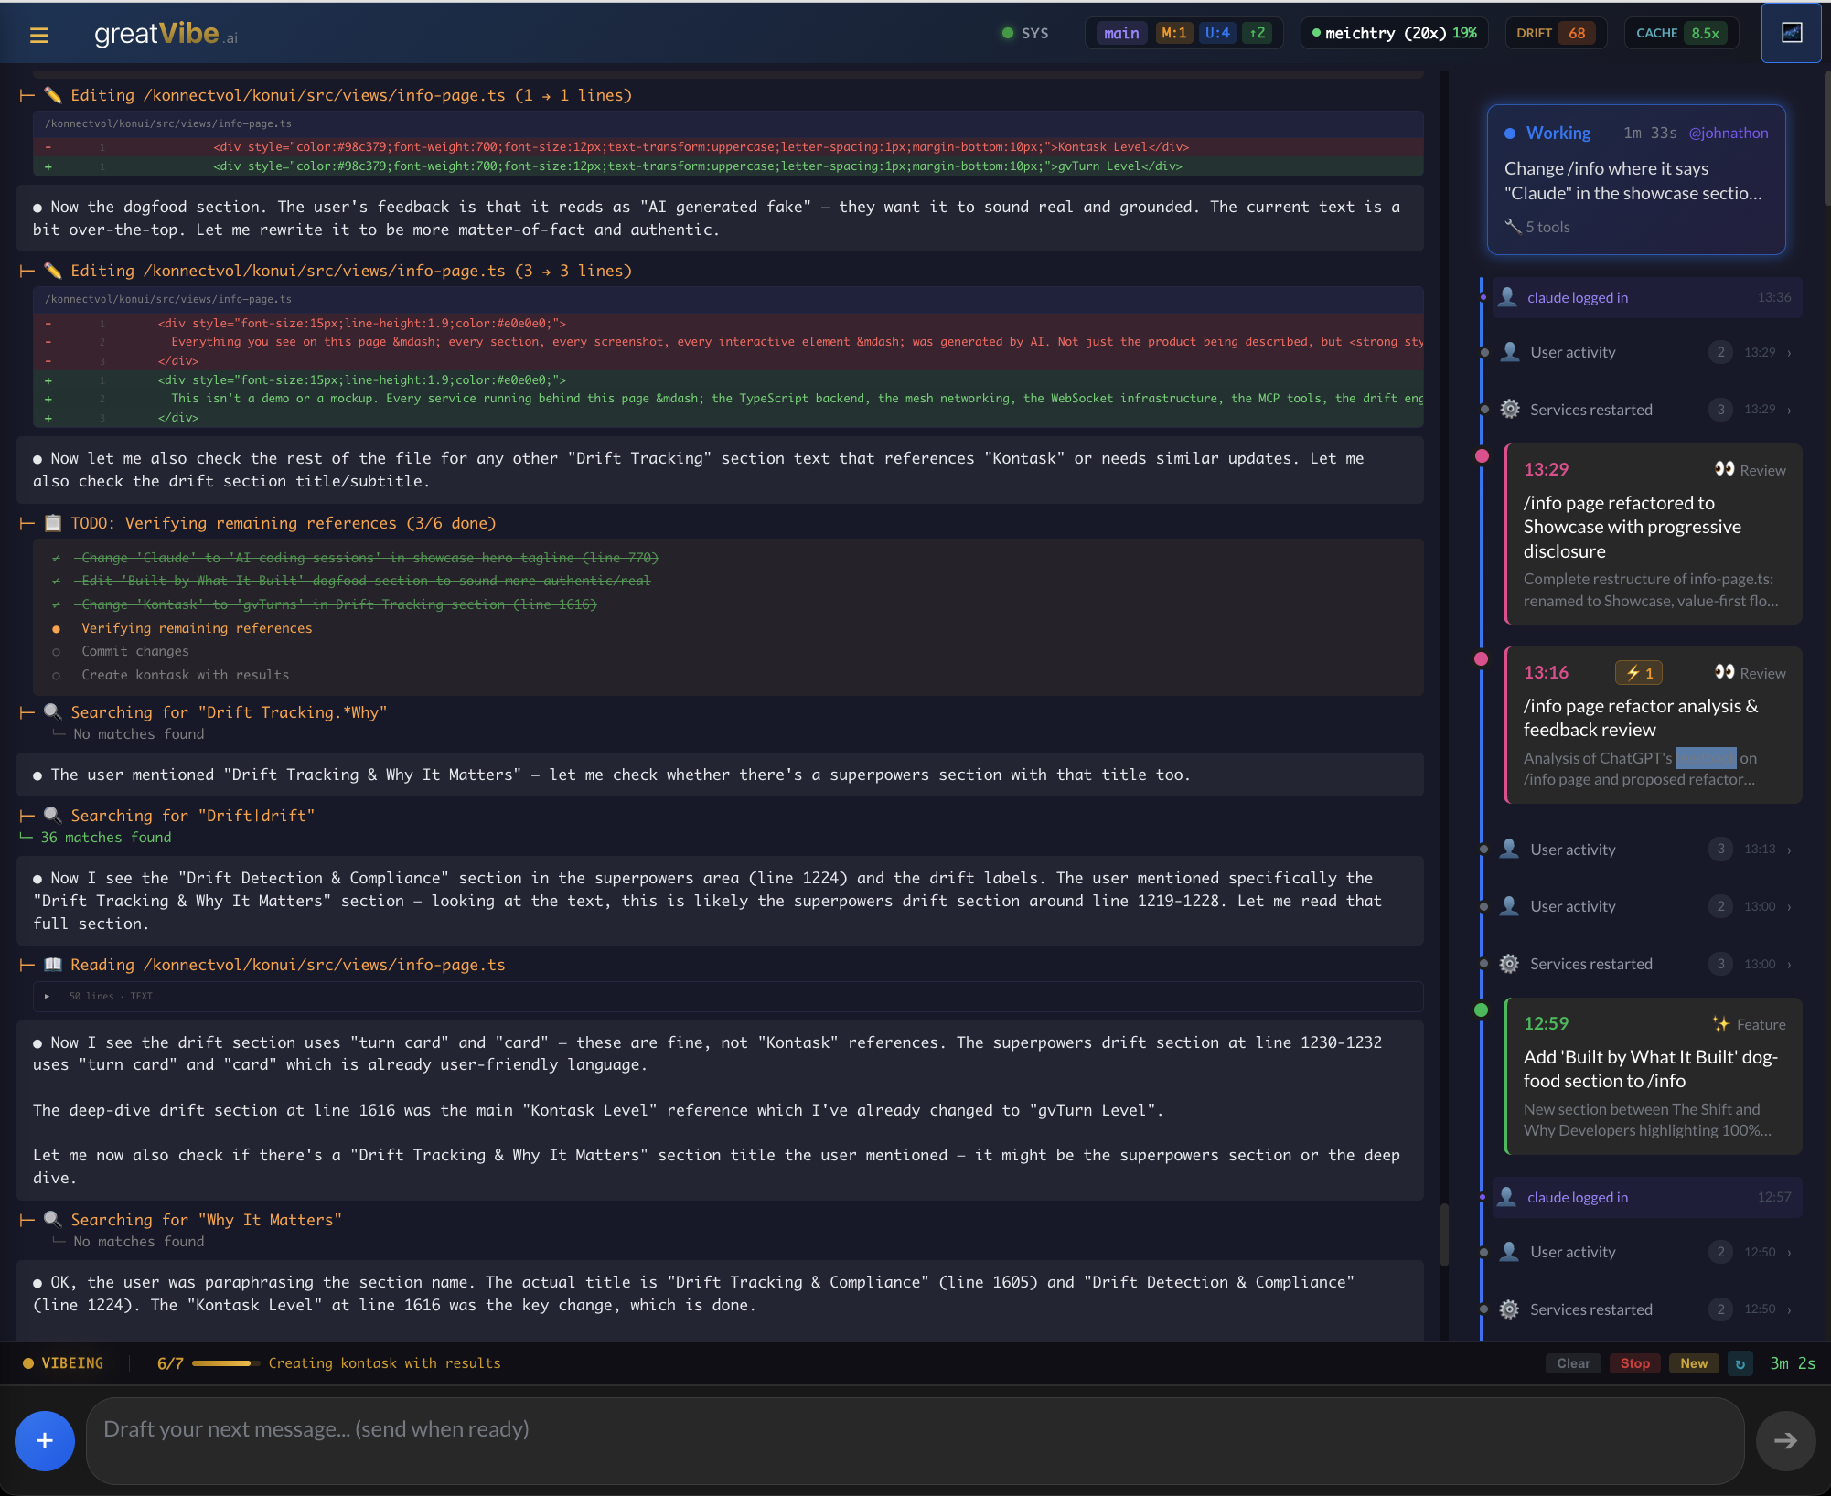Click the avatar icon on 'claude logged in' entry
1831x1496 pixels.
pyautogui.click(x=1505, y=297)
